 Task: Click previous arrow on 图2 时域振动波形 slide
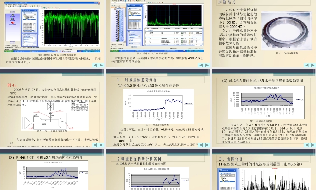tap(95, 65)
